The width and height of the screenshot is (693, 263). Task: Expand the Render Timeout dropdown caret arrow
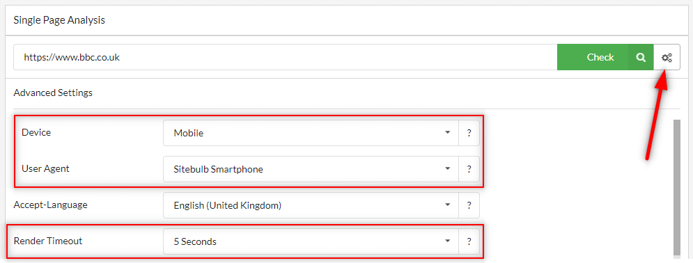pyautogui.click(x=447, y=241)
